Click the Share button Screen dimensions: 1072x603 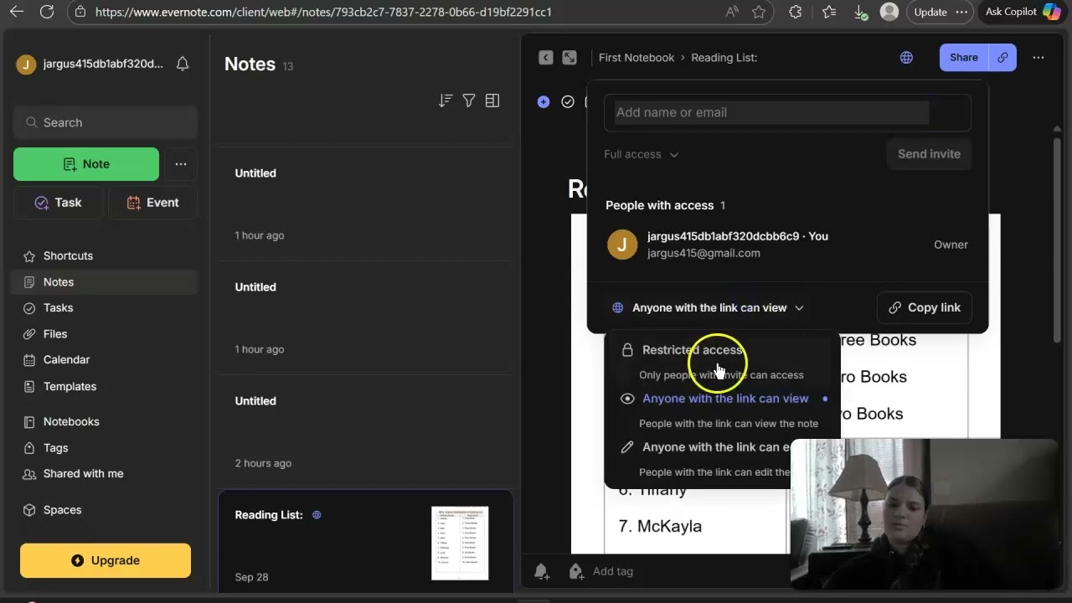[x=964, y=57]
